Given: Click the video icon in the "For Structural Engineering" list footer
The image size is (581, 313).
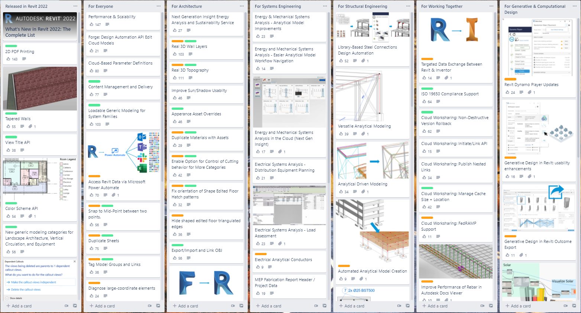Looking at the screenshot, I should [399, 306].
